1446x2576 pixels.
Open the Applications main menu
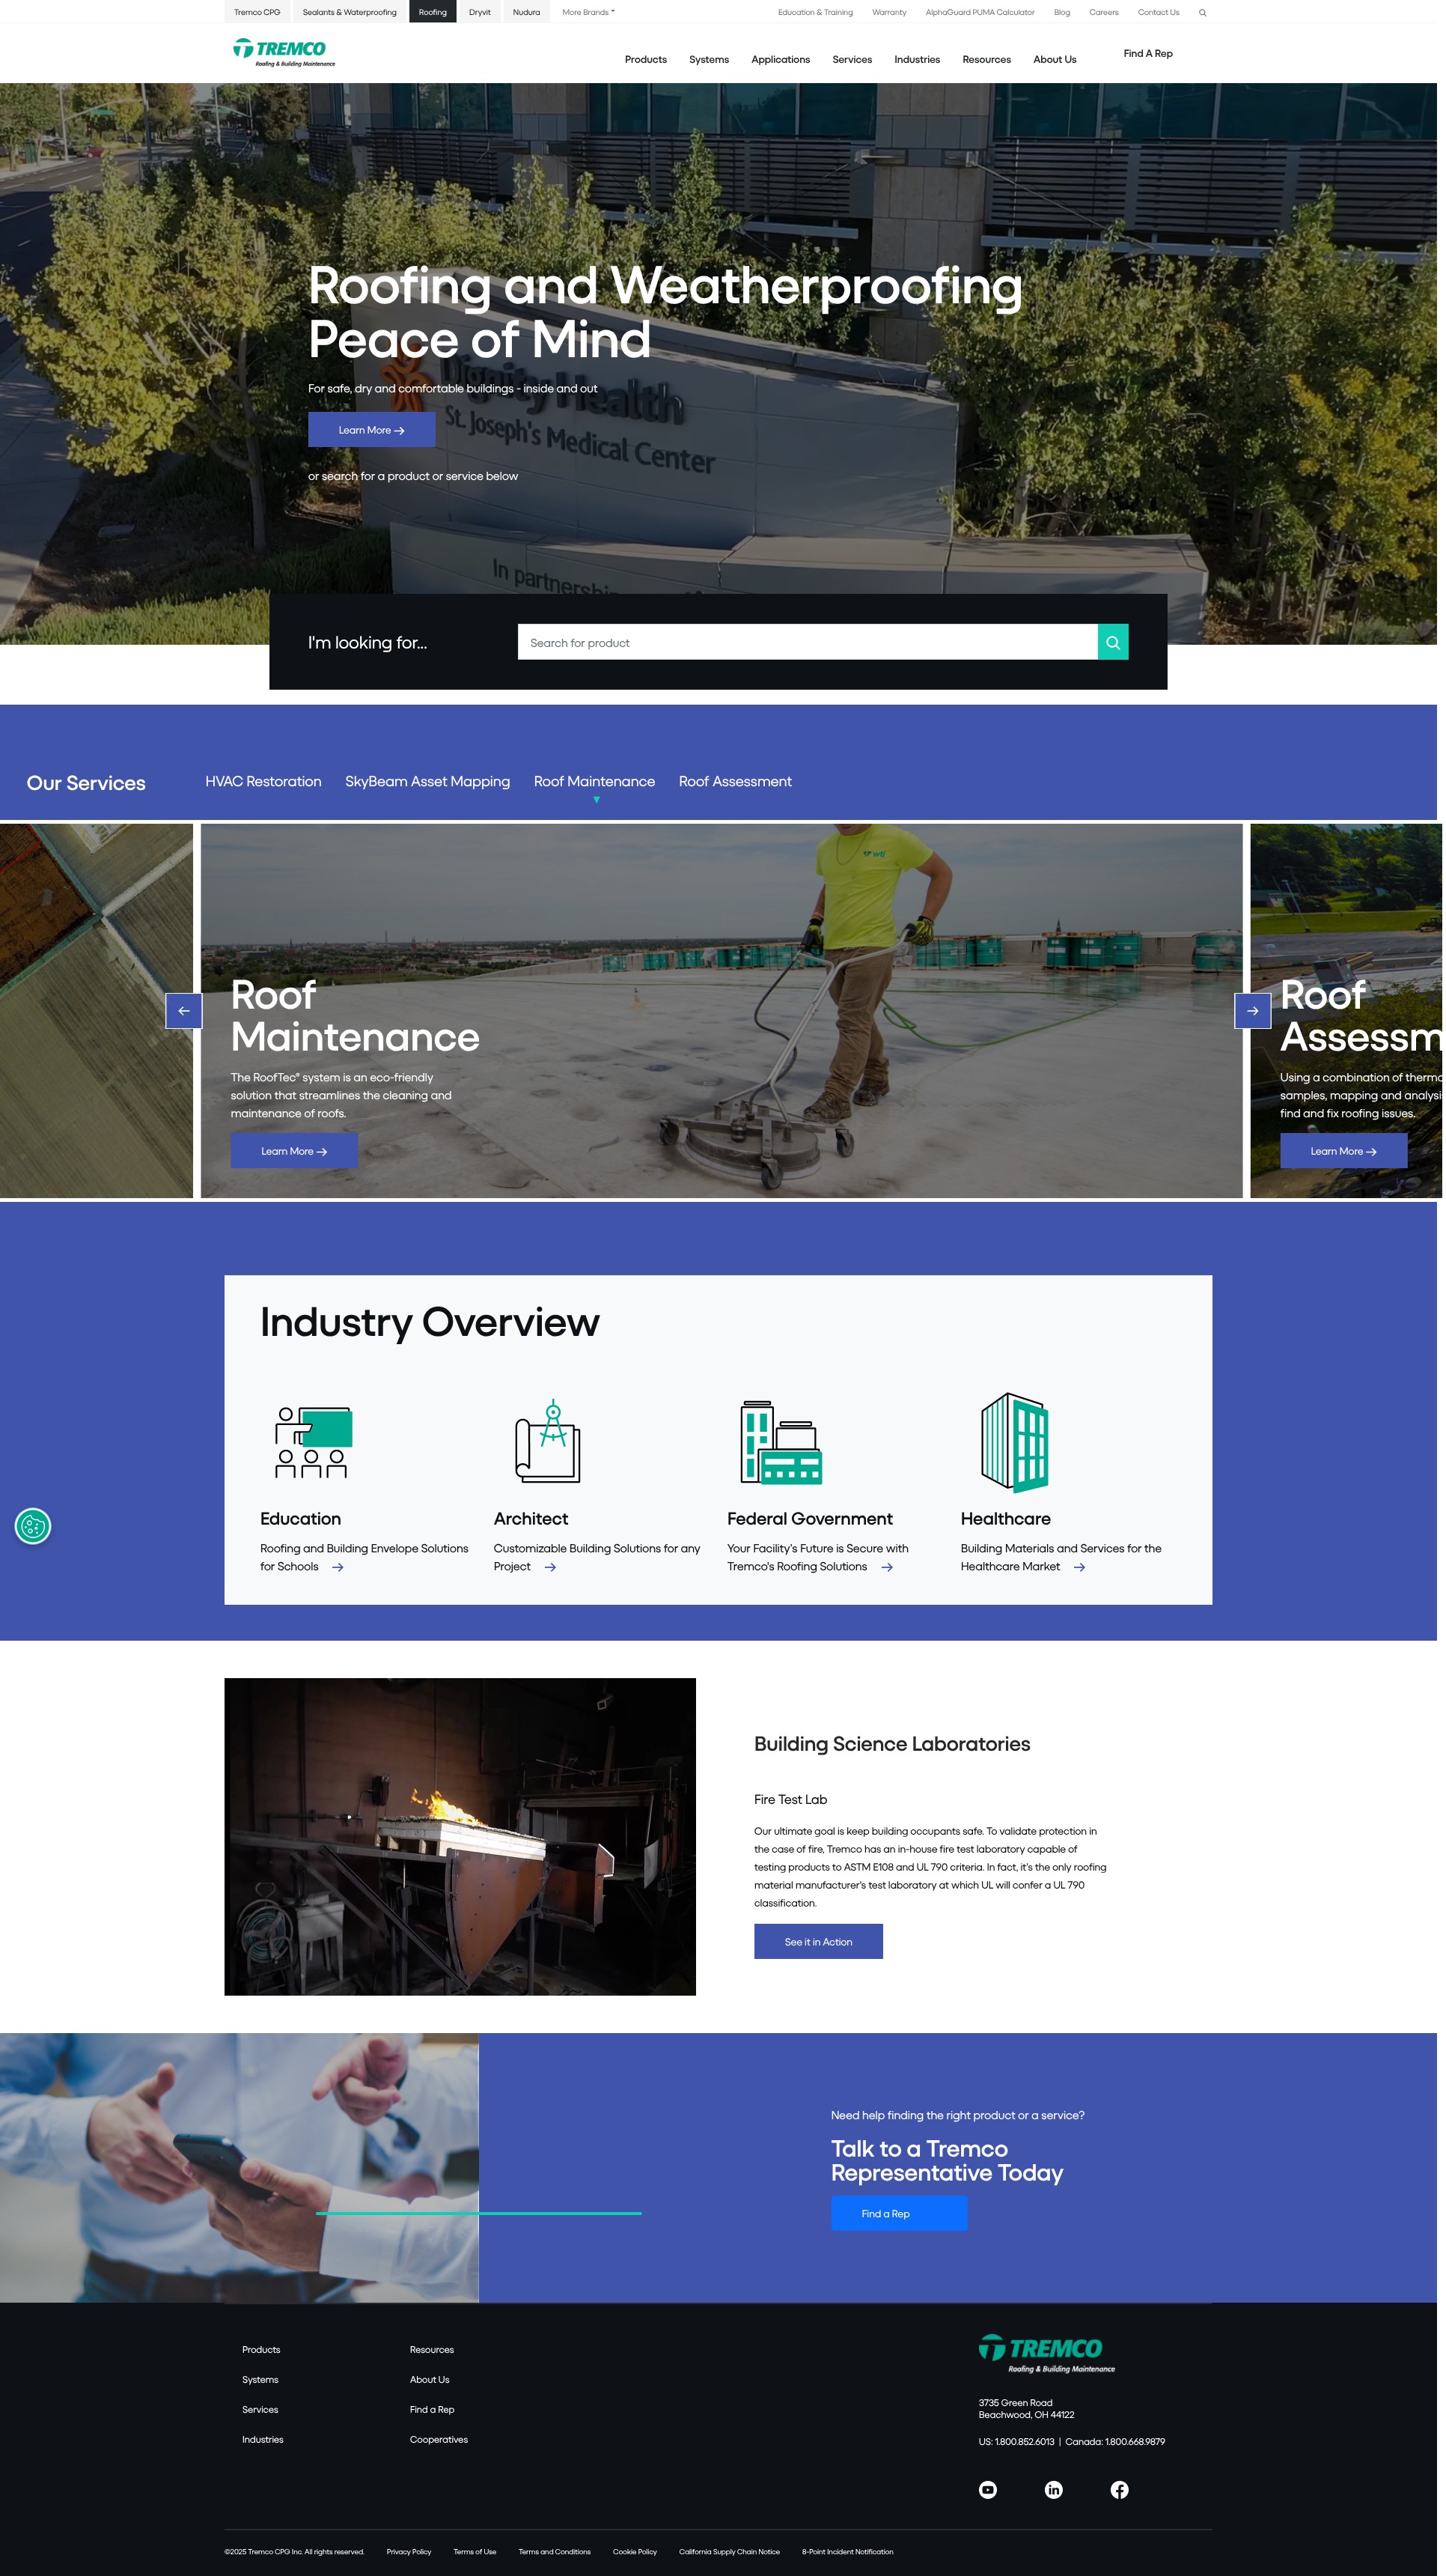coord(781,60)
